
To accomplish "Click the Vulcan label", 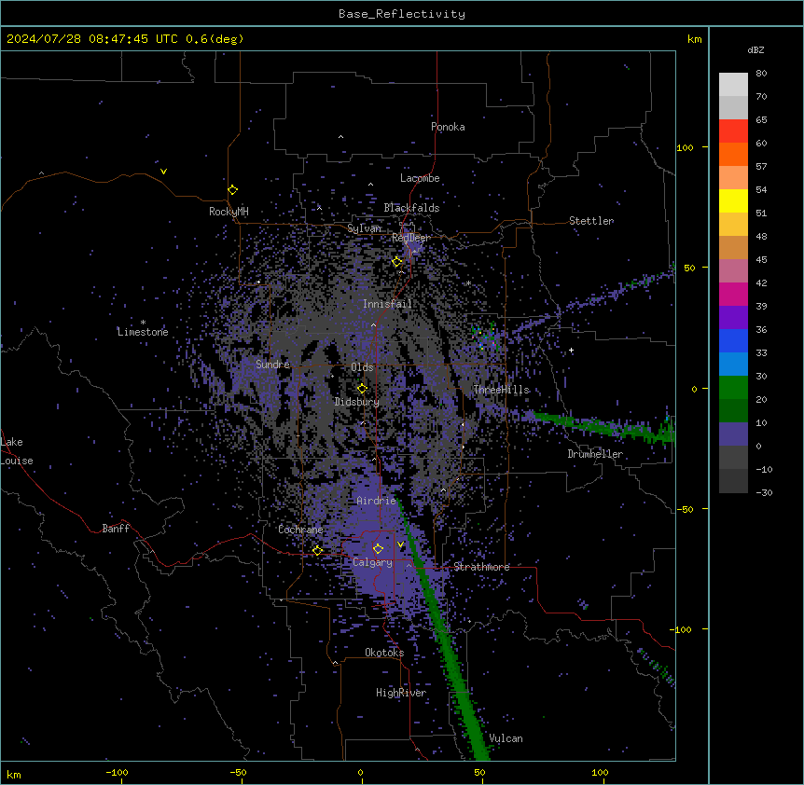I will [506, 738].
